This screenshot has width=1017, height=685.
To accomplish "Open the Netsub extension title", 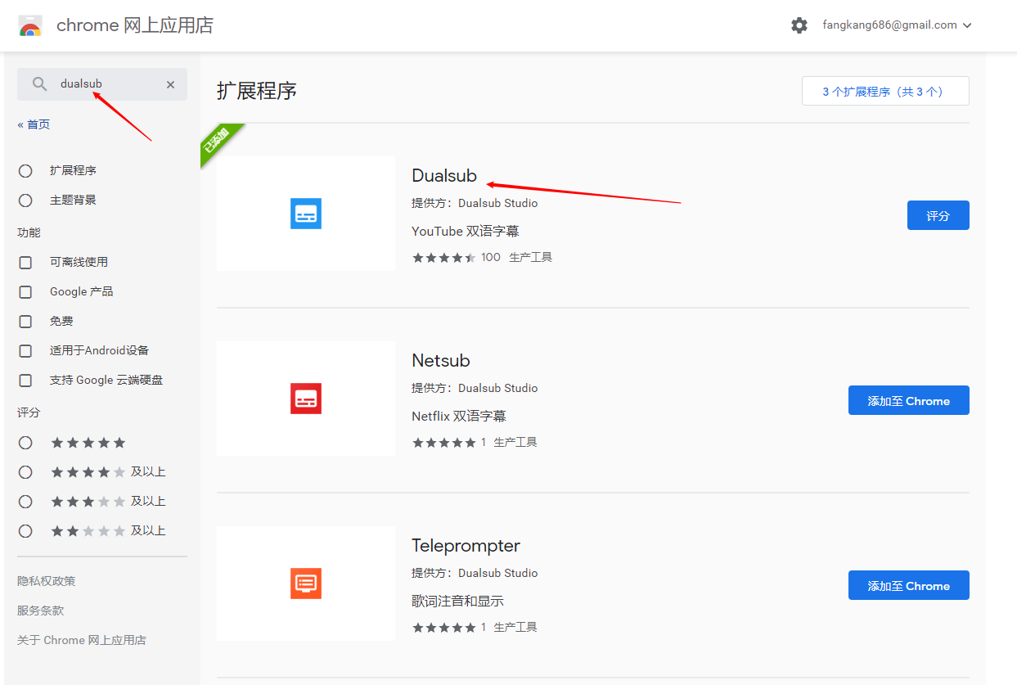I will pyautogui.click(x=441, y=360).
